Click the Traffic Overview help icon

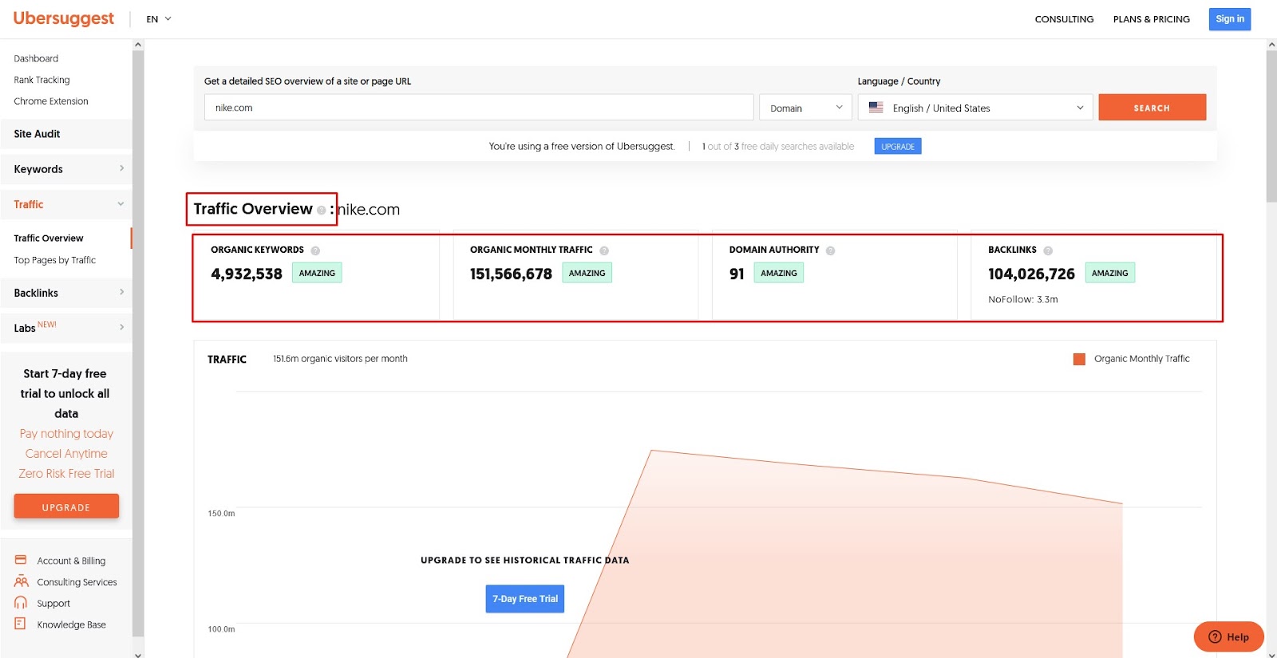(321, 211)
